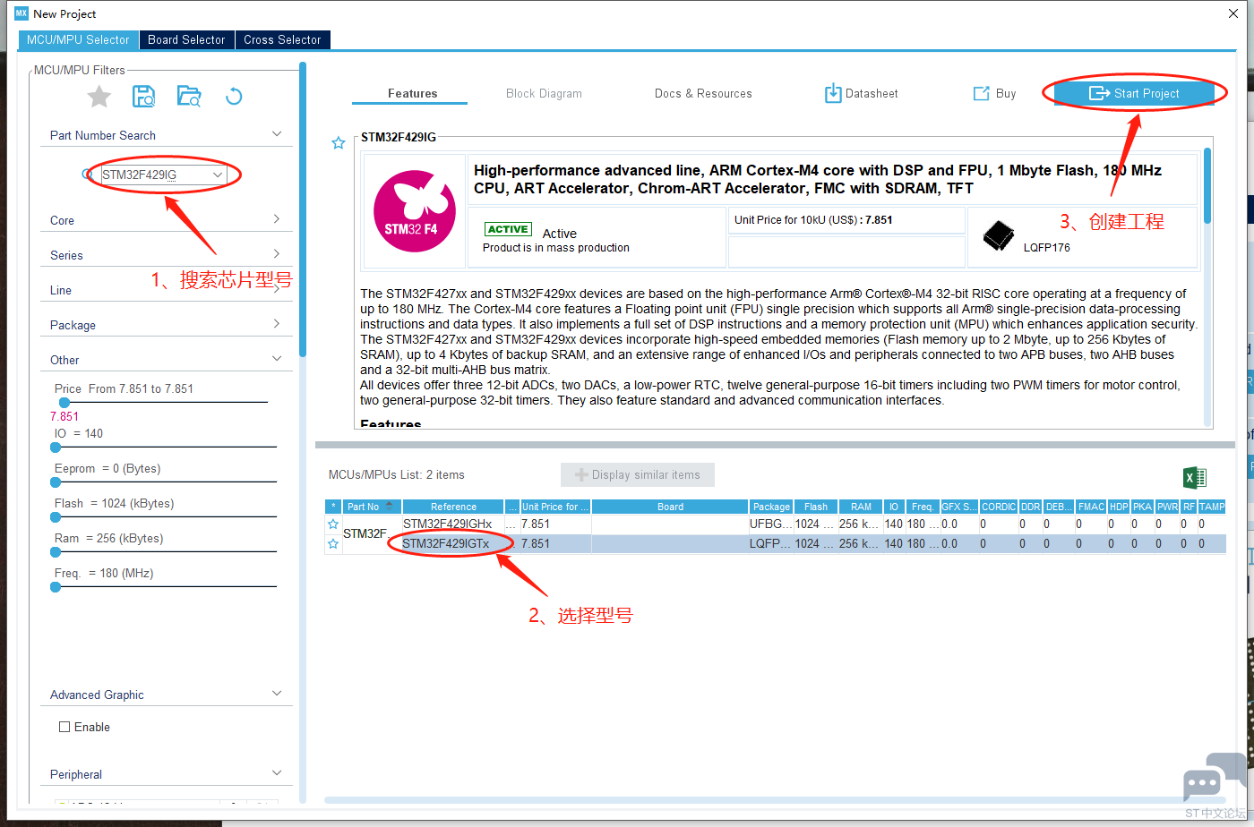This screenshot has width=1254, height=827.
Task: Click the Start Project button
Action: point(1134,93)
